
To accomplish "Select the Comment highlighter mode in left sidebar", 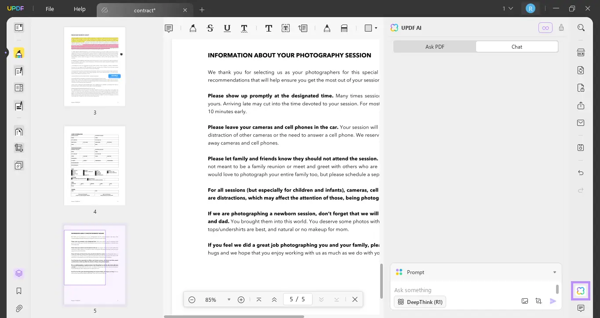I will click(x=19, y=53).
